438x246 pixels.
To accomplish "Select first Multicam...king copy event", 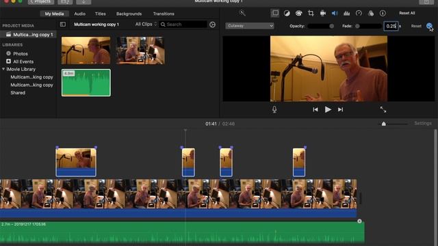I will pos(31,77).
